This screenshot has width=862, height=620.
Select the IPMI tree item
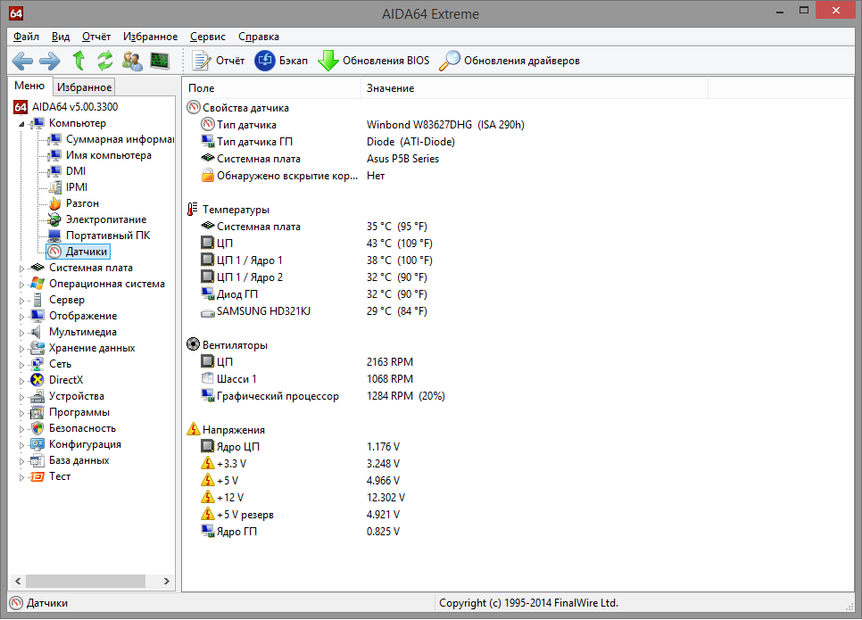point(77,186)
